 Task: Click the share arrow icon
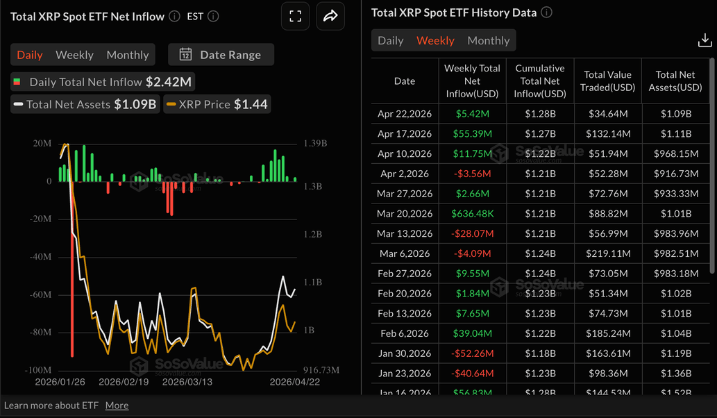coord(330,16)
